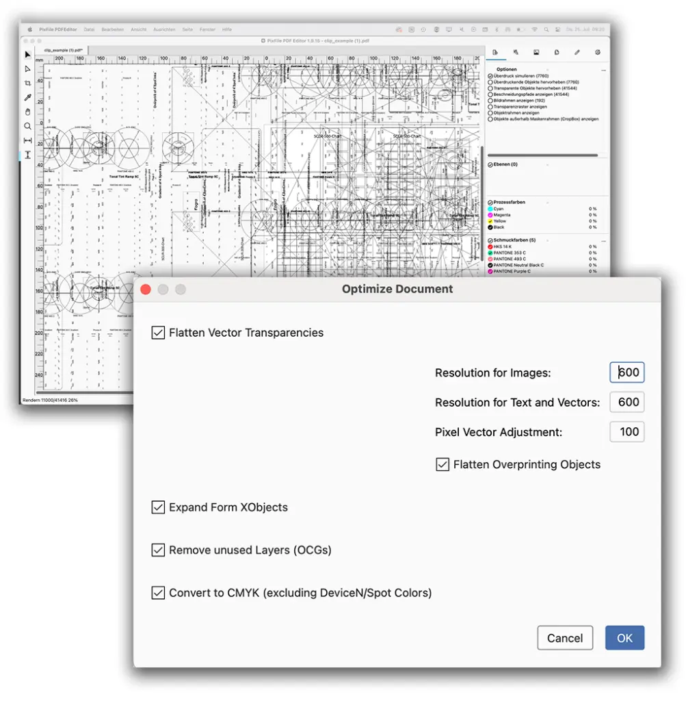This screenshot has height=701, width=686.
Task: Click the OK button
Action: pyautogui.click(x=624, y=638)
